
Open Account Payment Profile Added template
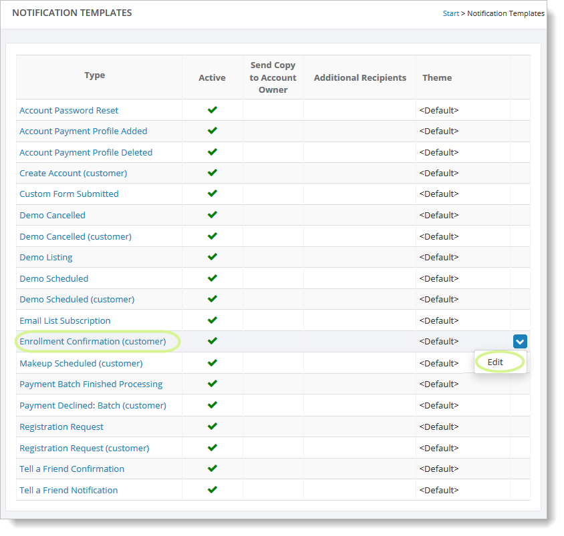click(x=83, y=131)
